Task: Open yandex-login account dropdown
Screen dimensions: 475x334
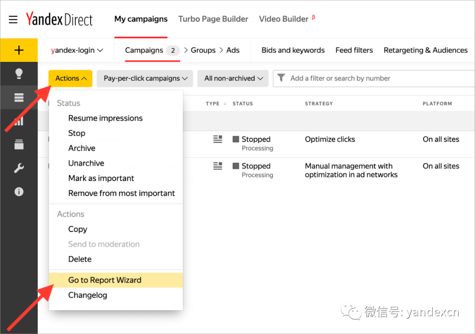Action: tap(77, 50)
